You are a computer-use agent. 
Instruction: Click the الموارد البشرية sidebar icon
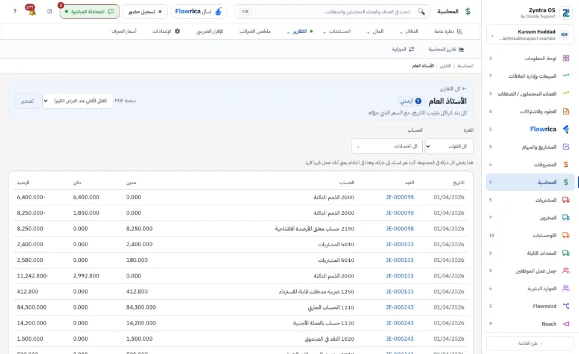[x=566, y=288]
